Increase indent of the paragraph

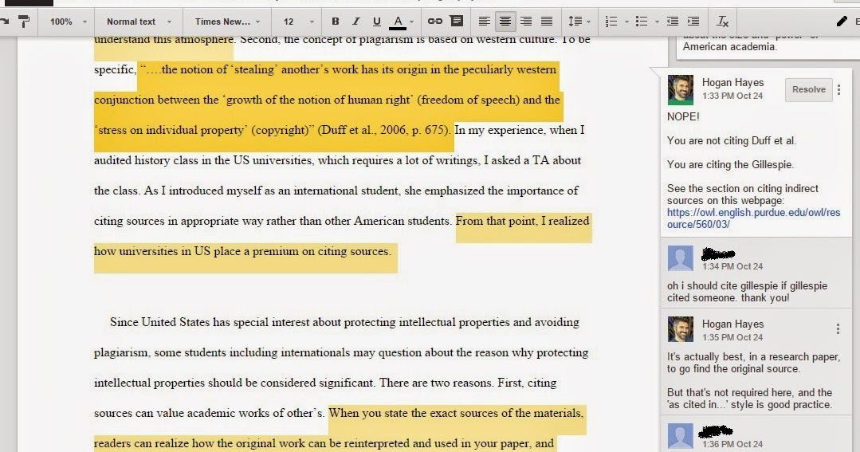tap(693, 22)
